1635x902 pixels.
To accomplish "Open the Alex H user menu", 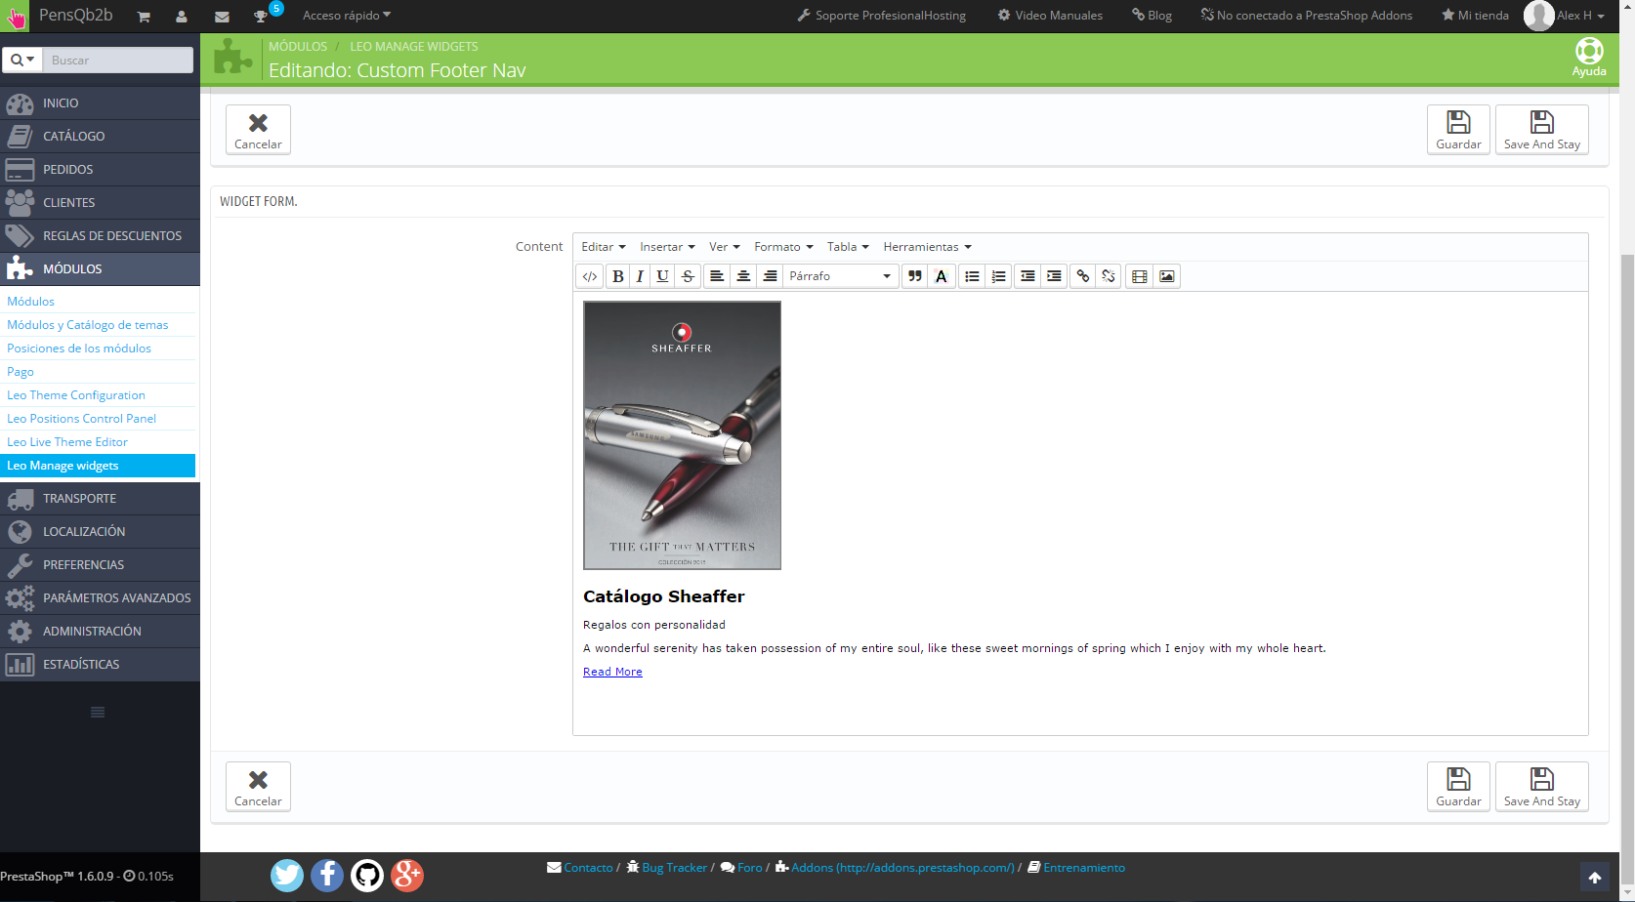I will point(1567,16).
